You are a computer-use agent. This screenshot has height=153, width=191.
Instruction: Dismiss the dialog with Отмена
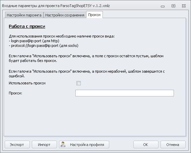click(x=173, y=145)
